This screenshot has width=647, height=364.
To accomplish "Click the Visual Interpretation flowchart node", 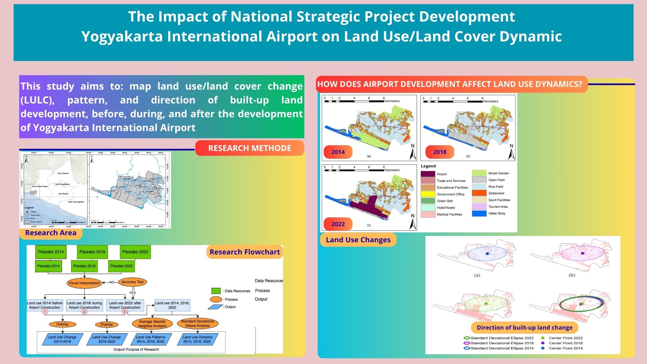I will pos(84,283).
